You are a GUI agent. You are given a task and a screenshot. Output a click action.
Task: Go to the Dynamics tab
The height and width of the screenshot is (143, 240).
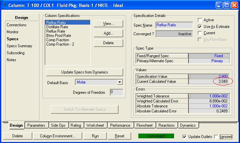click(x=188, y=125)
